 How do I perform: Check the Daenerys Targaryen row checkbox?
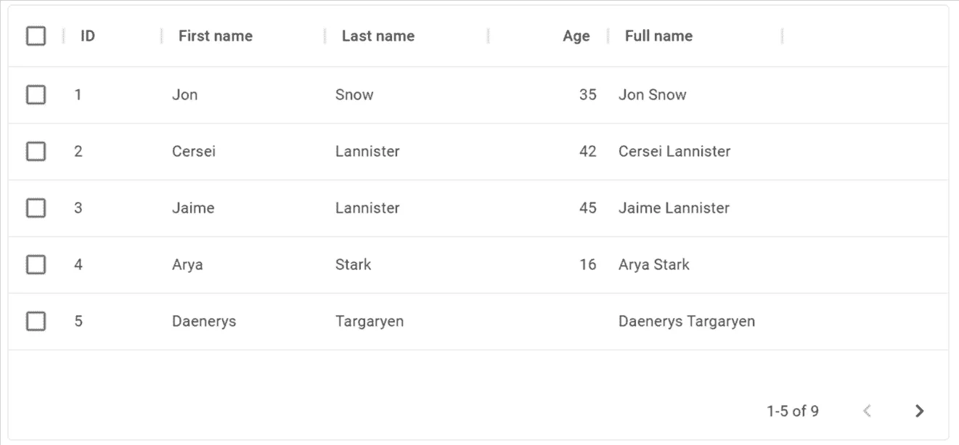point(36,321)
